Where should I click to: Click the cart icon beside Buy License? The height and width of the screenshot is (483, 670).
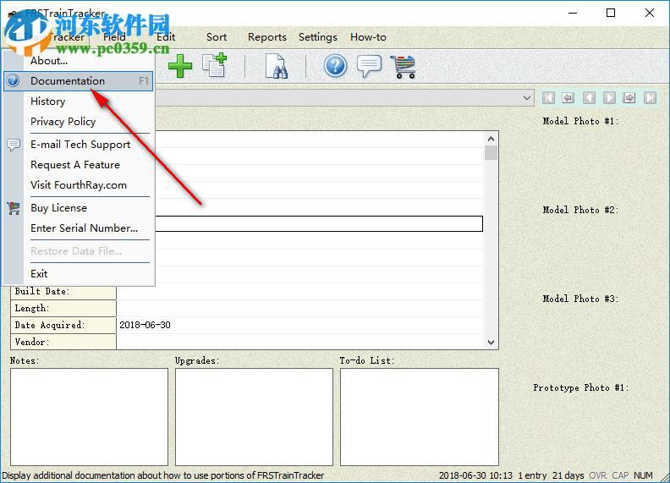click(14, 208)
